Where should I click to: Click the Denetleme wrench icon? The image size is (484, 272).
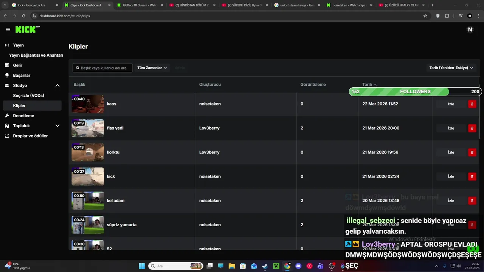7,116
